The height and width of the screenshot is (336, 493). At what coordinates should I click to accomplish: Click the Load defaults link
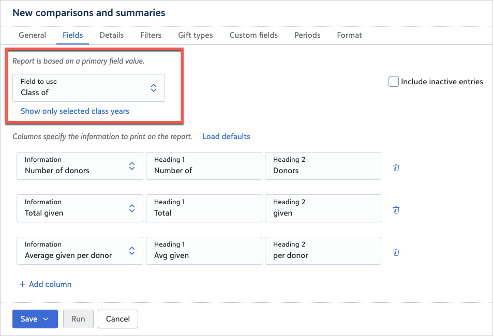(226, 136)
